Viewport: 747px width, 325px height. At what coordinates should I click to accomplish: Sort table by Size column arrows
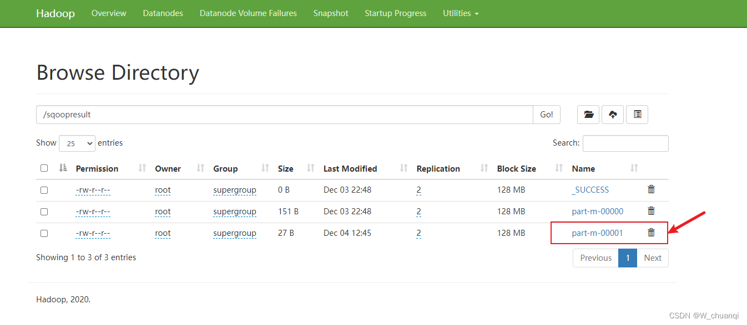pos(311,168)
